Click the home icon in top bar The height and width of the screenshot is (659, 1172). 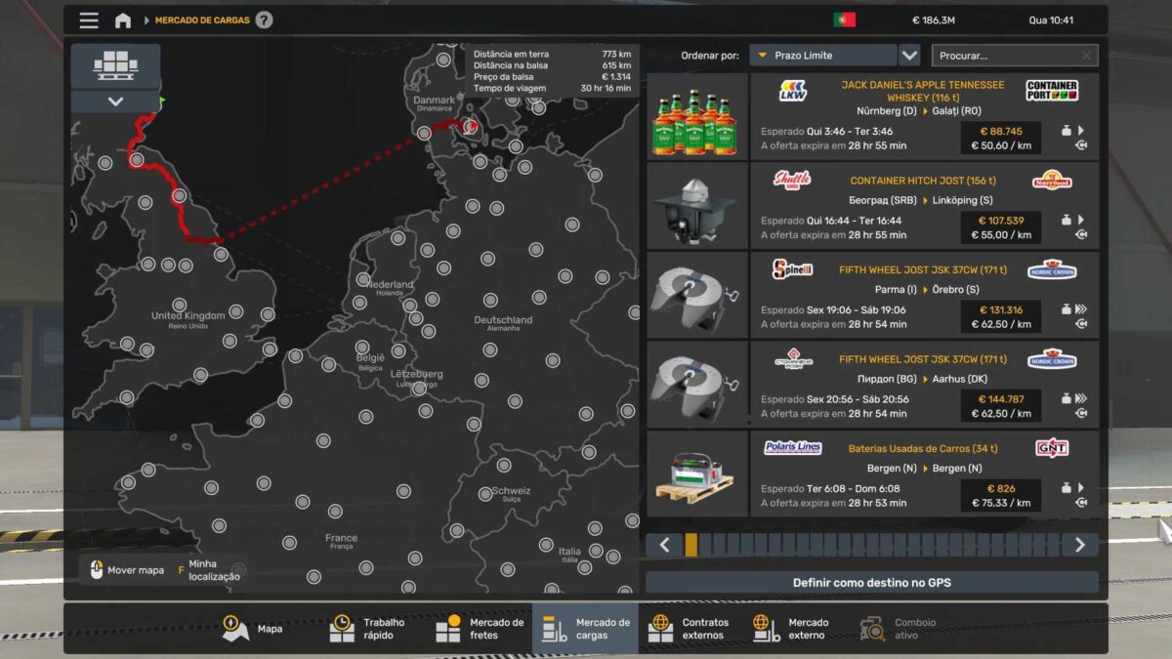(x=122, y=21)
